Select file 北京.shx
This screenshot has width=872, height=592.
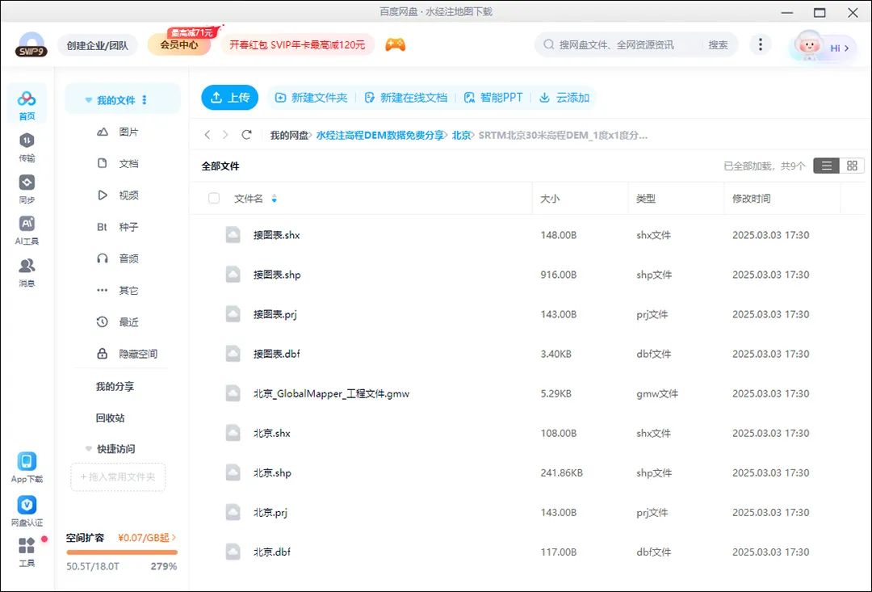pyautogui.click(x=526, y=433)
